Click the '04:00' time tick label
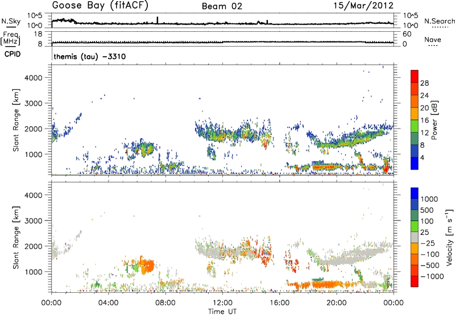This screenshot has height=315, width=455. tap(108, 303)
